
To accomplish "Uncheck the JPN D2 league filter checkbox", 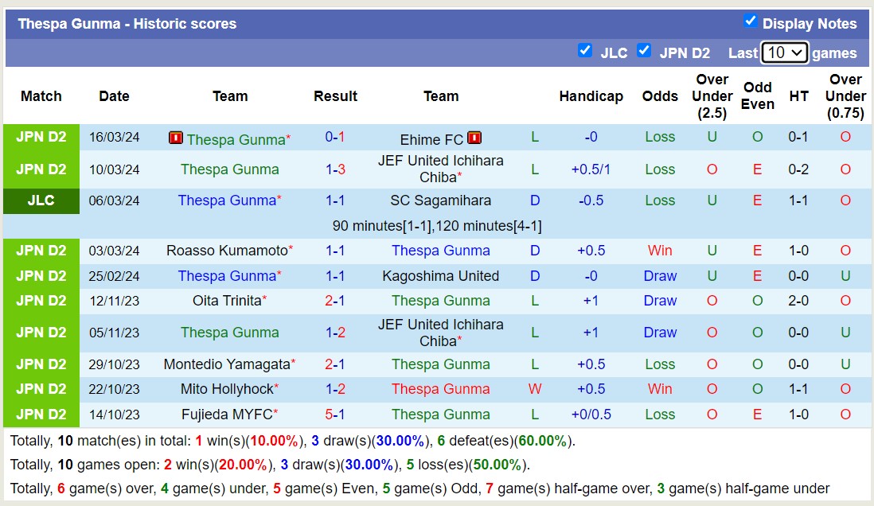I will 644,51.
